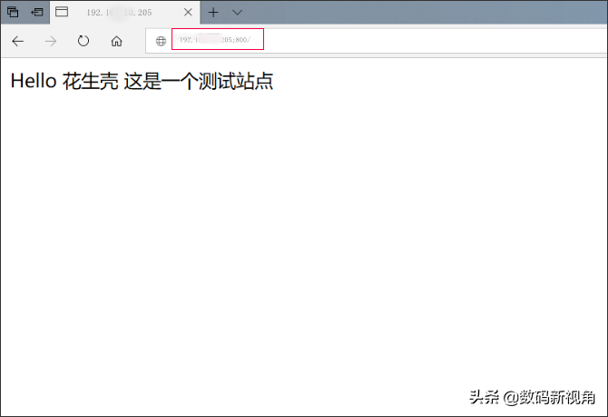Click the 花生壳 text on the page
This screenshot has height=417, width=608.
(91, 82)
